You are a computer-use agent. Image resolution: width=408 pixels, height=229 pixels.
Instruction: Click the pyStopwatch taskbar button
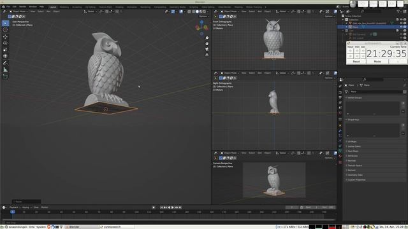pyautogui.click(x=117, y=227)
